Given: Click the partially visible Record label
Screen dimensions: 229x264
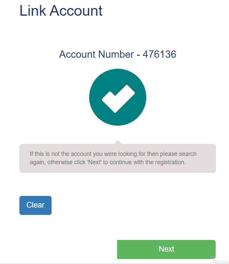Looking at the screenshot, I should (220, 262).
